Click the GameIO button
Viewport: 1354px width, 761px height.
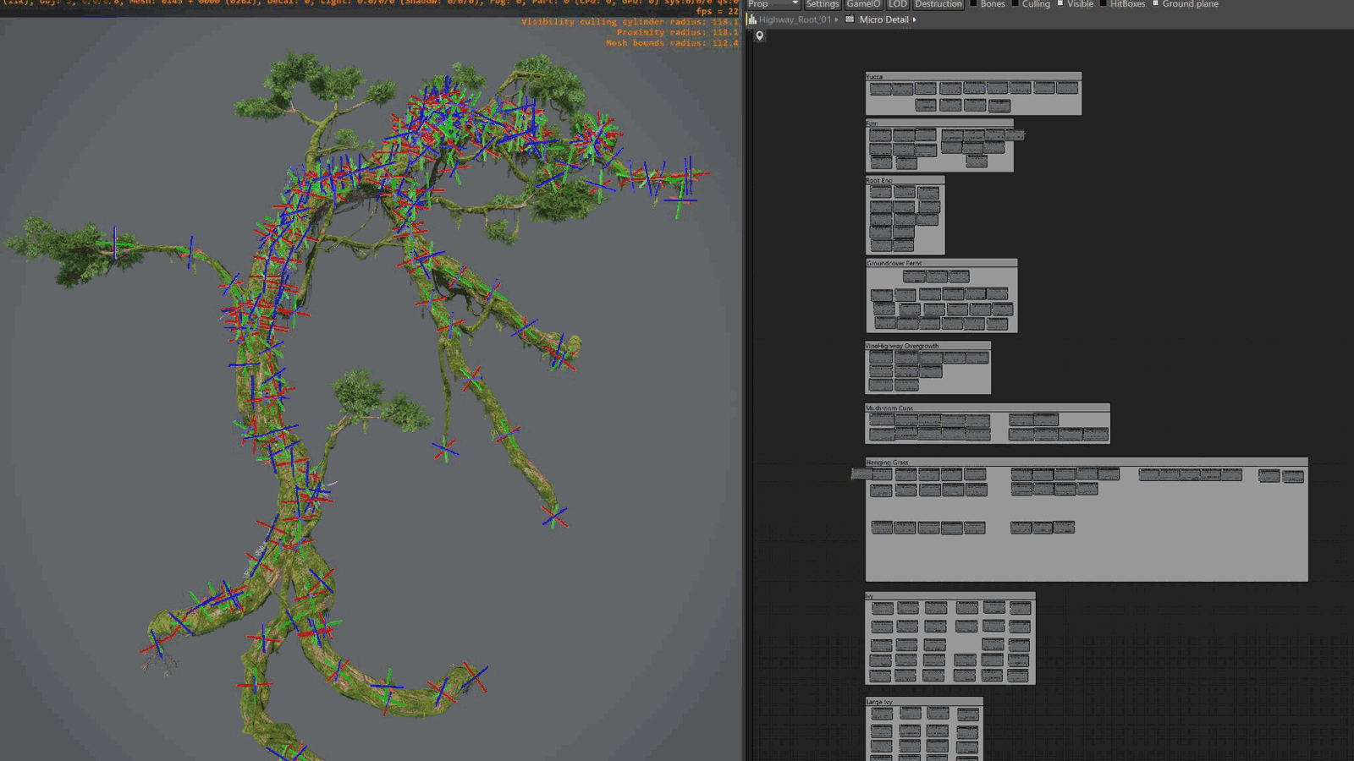(863, 4)
